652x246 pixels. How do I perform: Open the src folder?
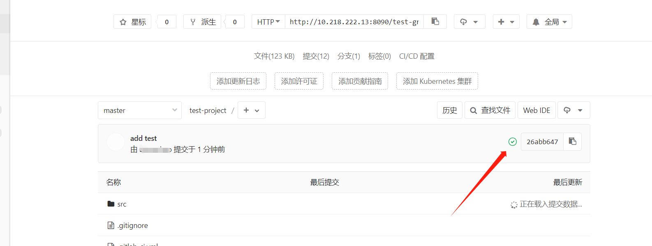pyautogui.click(x=122, y=204)
